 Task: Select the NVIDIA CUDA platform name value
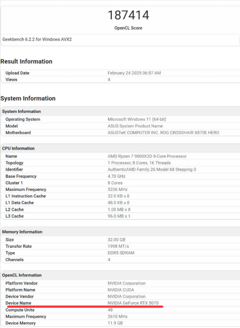(x=121, y=290)
